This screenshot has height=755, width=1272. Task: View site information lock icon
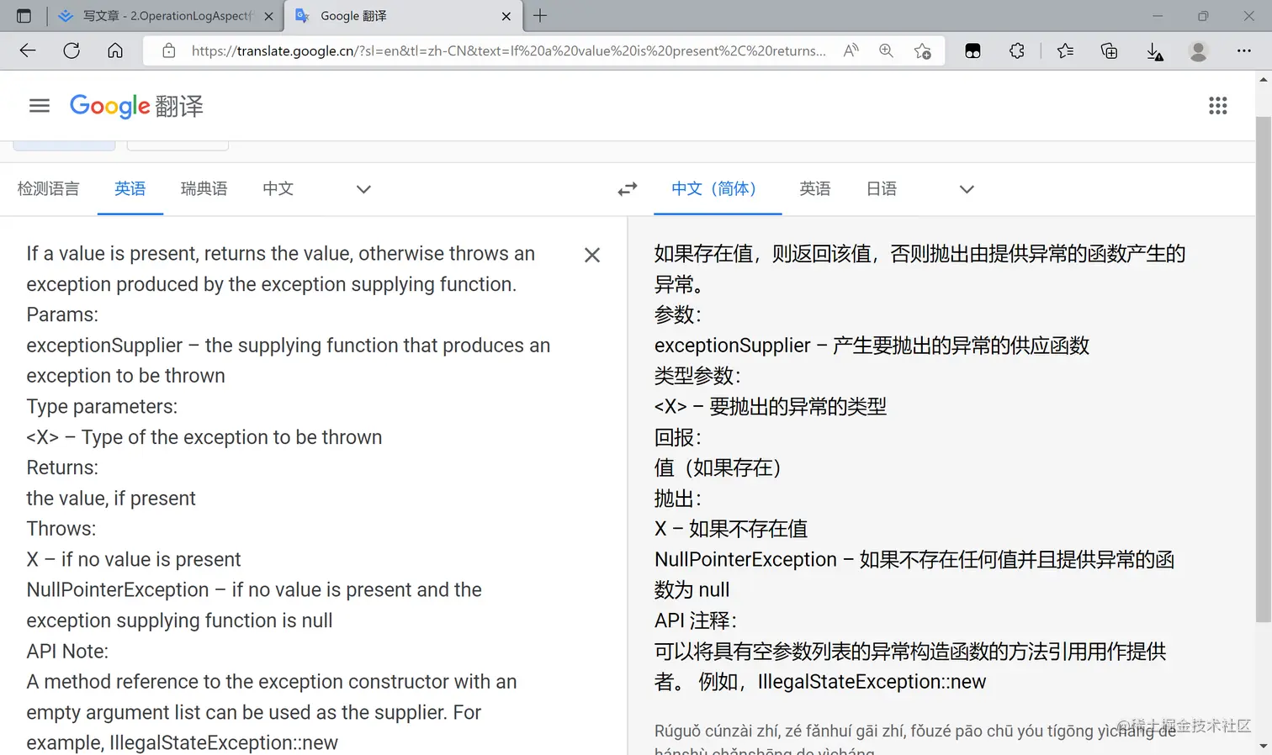[x=169, y=50]
